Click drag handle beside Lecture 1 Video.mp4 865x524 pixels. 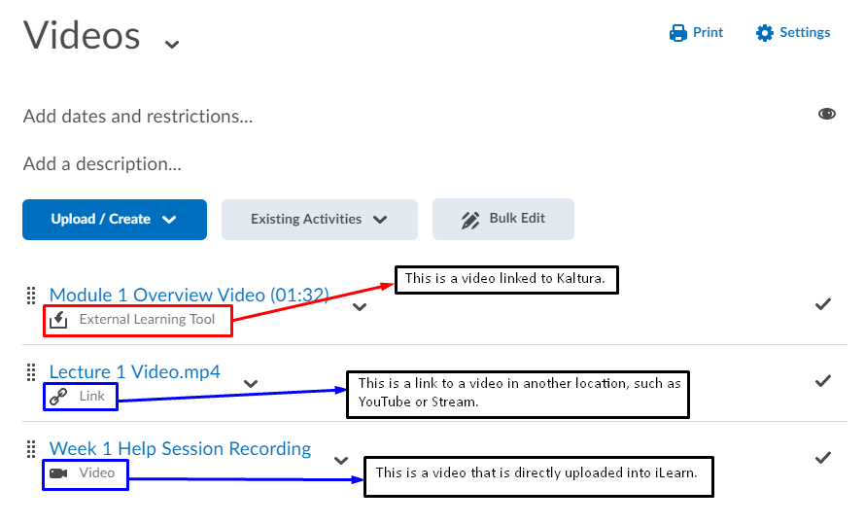30,371
